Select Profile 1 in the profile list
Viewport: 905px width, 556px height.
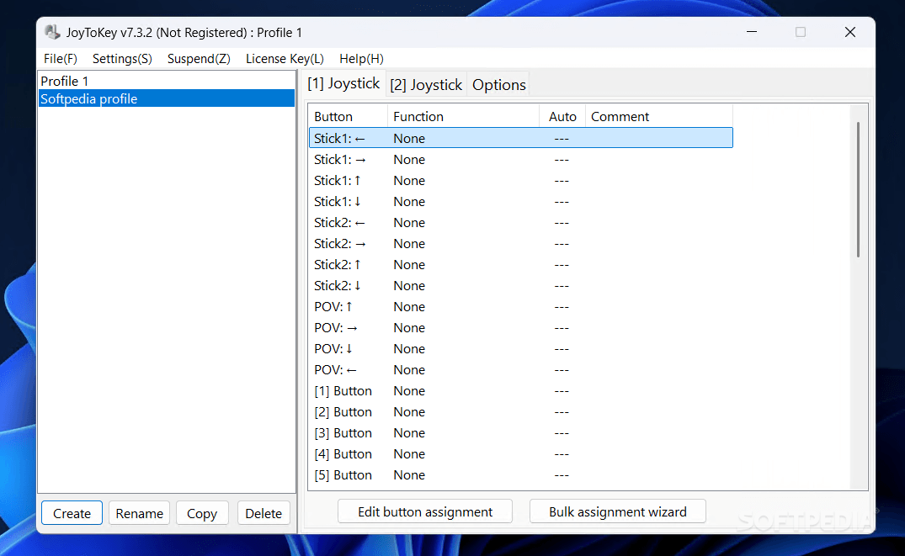65,82
